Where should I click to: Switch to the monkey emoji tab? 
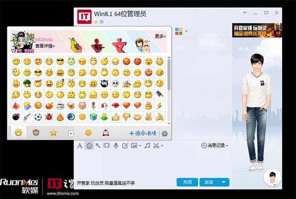(x=36, y=133)
